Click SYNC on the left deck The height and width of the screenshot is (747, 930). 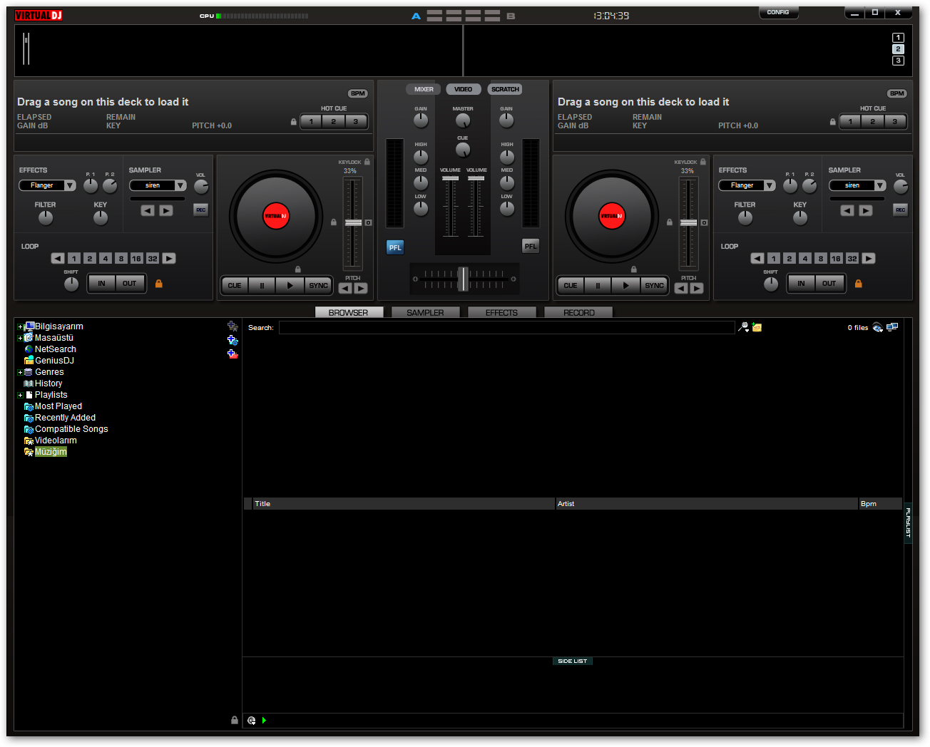click(x=318, y=285)
